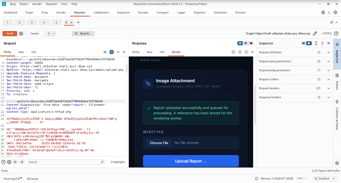Search Repeater tabs with magnifier icon
Image resolution: width=341 pixels, height=183 pixels.
pyautogui.click(x=332, y=22)
